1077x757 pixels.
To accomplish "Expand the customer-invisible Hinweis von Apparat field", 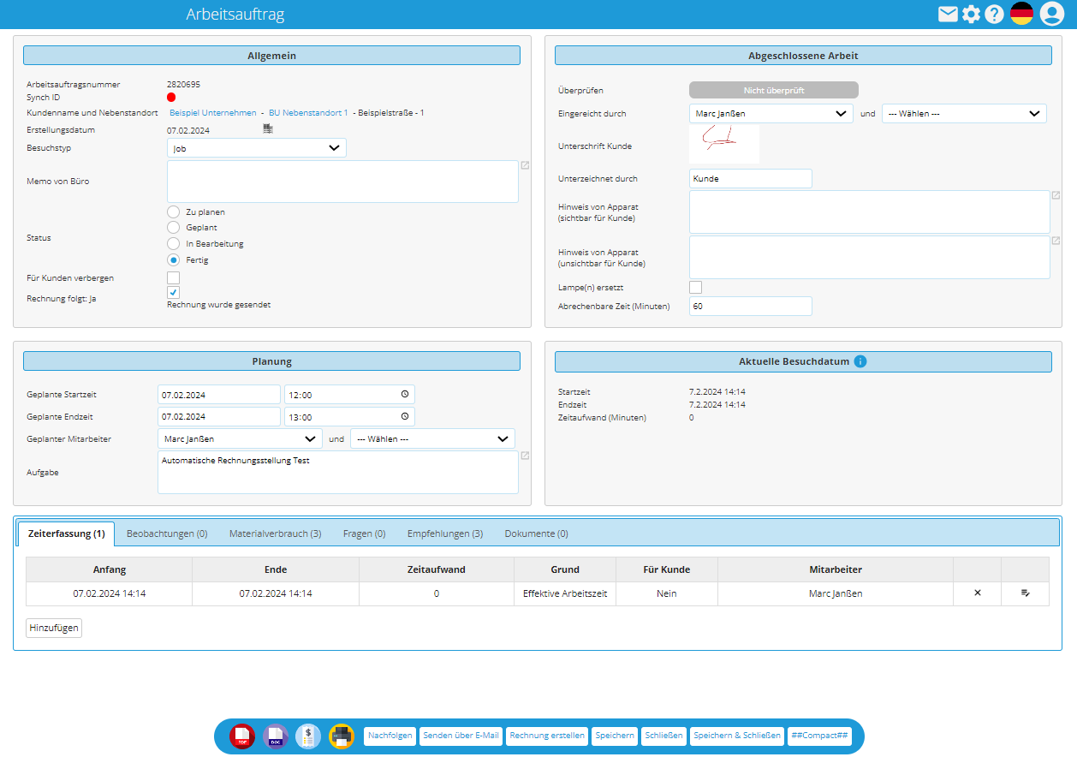I will coord(1056,241).
